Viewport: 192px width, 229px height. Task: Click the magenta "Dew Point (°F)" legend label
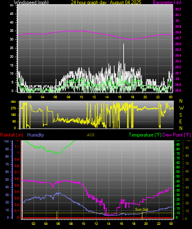(176, 135)
